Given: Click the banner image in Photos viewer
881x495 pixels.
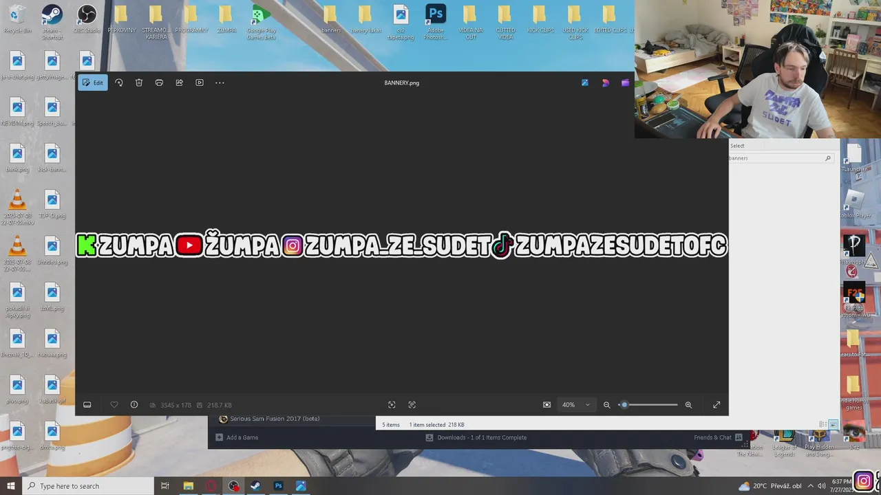Looking at the screenshot, I should pos(402,245).
